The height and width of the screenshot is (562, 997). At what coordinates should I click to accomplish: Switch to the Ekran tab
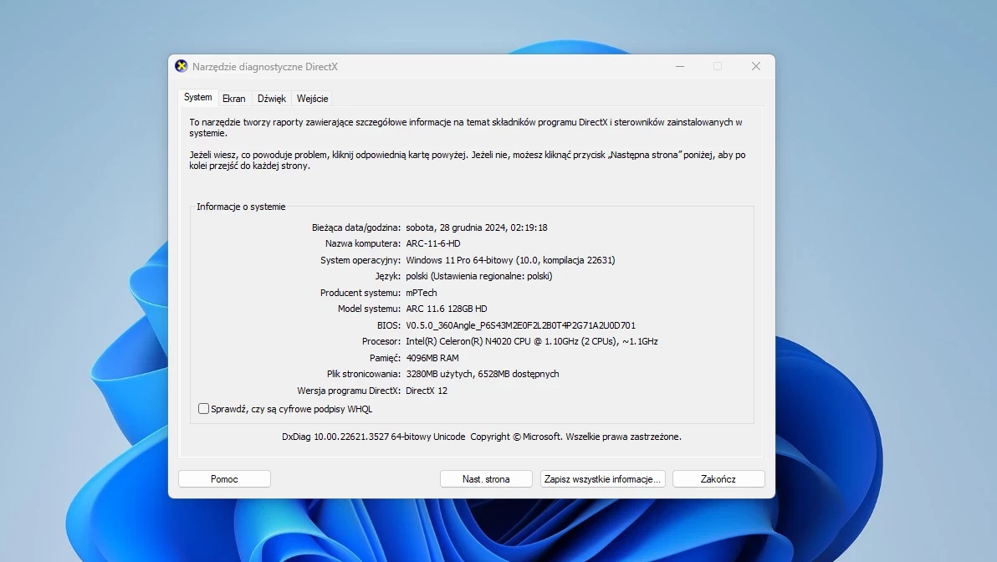(x=234, y=98)
